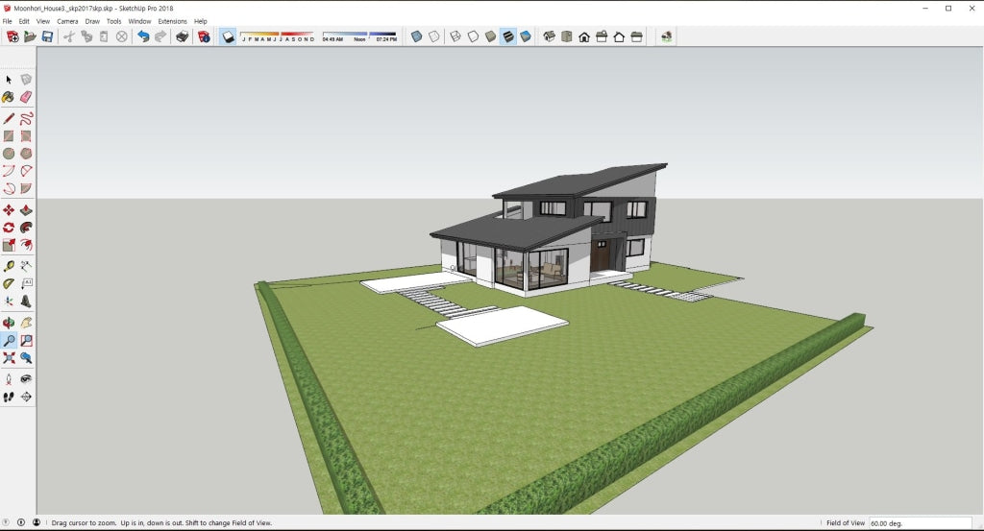The width and height of the screenshot is (984, 531).
Task: Select the Scale tool
Action: click(9, 245)
